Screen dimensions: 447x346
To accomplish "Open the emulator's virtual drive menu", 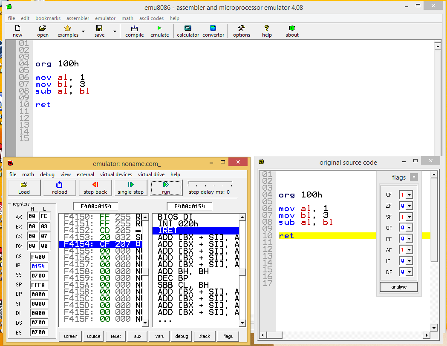I will pyautogui.click(x=151, y=174).
